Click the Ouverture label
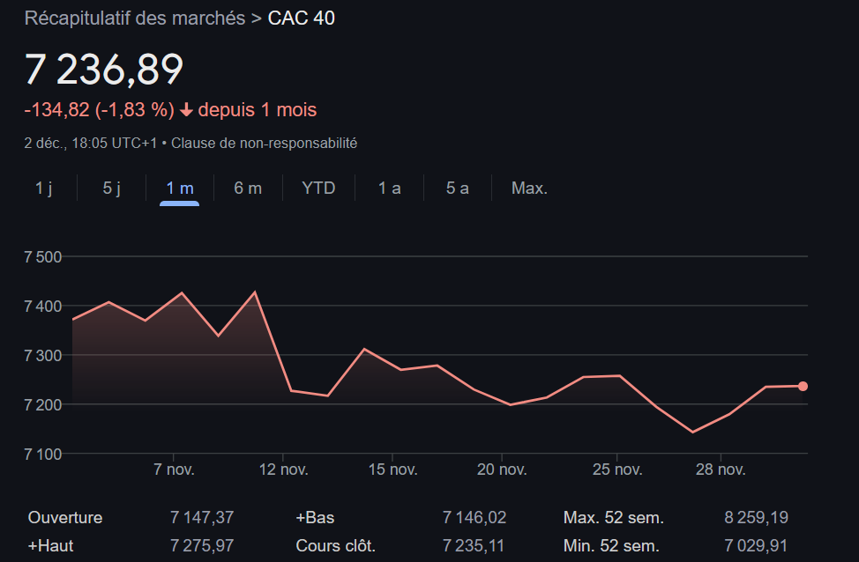 pos(65,518)
